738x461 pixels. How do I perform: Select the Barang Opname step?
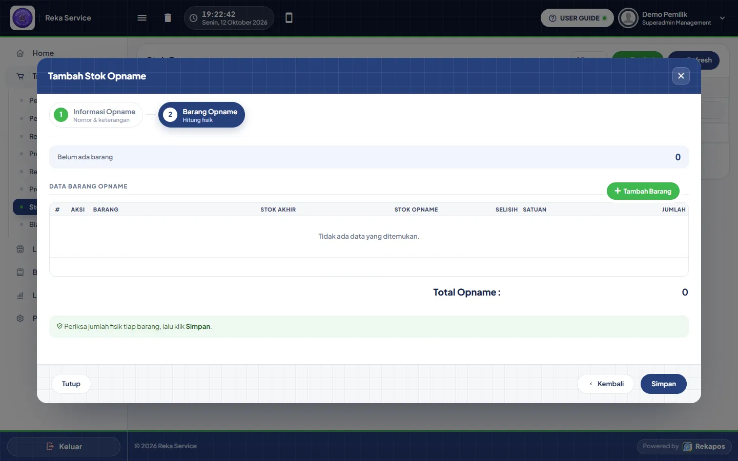[x=201, y=115]
